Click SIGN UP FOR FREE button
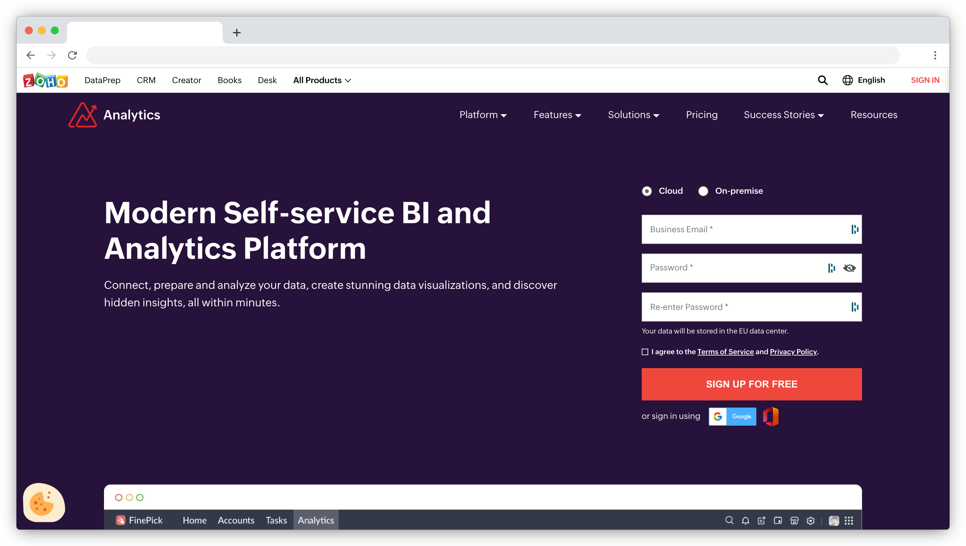This screenshot has height=546, width=966. pos(751,384)
